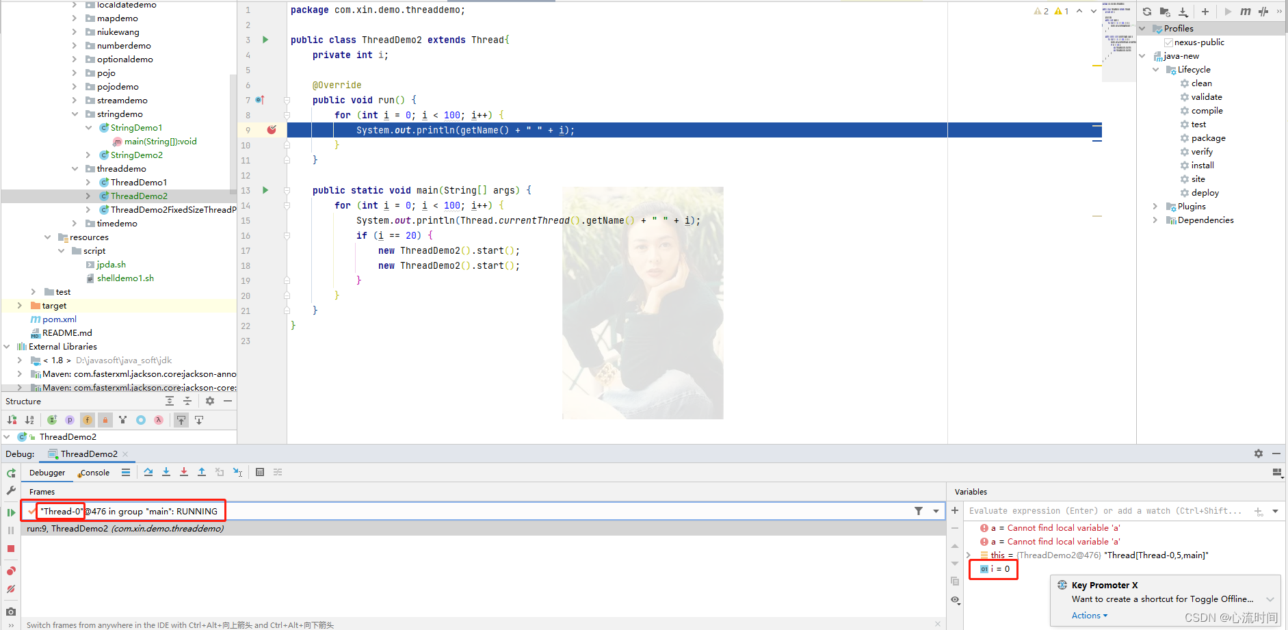
Task: Expand the Plugins node in Maven panel
Action: click(1155, 206)
